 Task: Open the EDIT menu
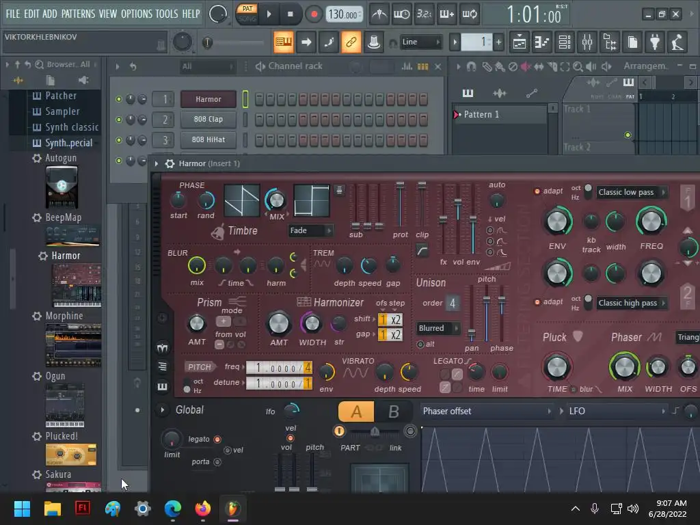click(31, 14)
